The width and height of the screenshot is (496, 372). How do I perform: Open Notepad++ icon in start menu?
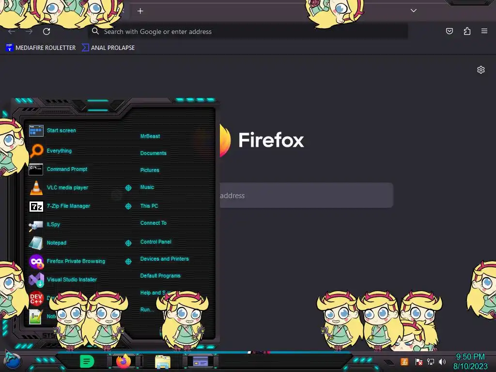click(x=35, y=317)
